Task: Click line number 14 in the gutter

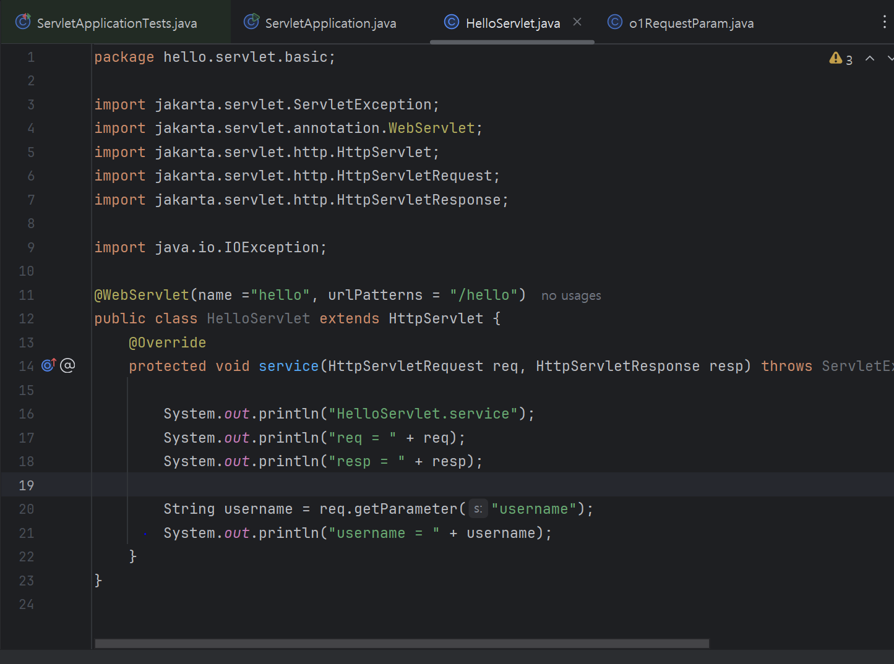Action: click(x=26, y=366)
